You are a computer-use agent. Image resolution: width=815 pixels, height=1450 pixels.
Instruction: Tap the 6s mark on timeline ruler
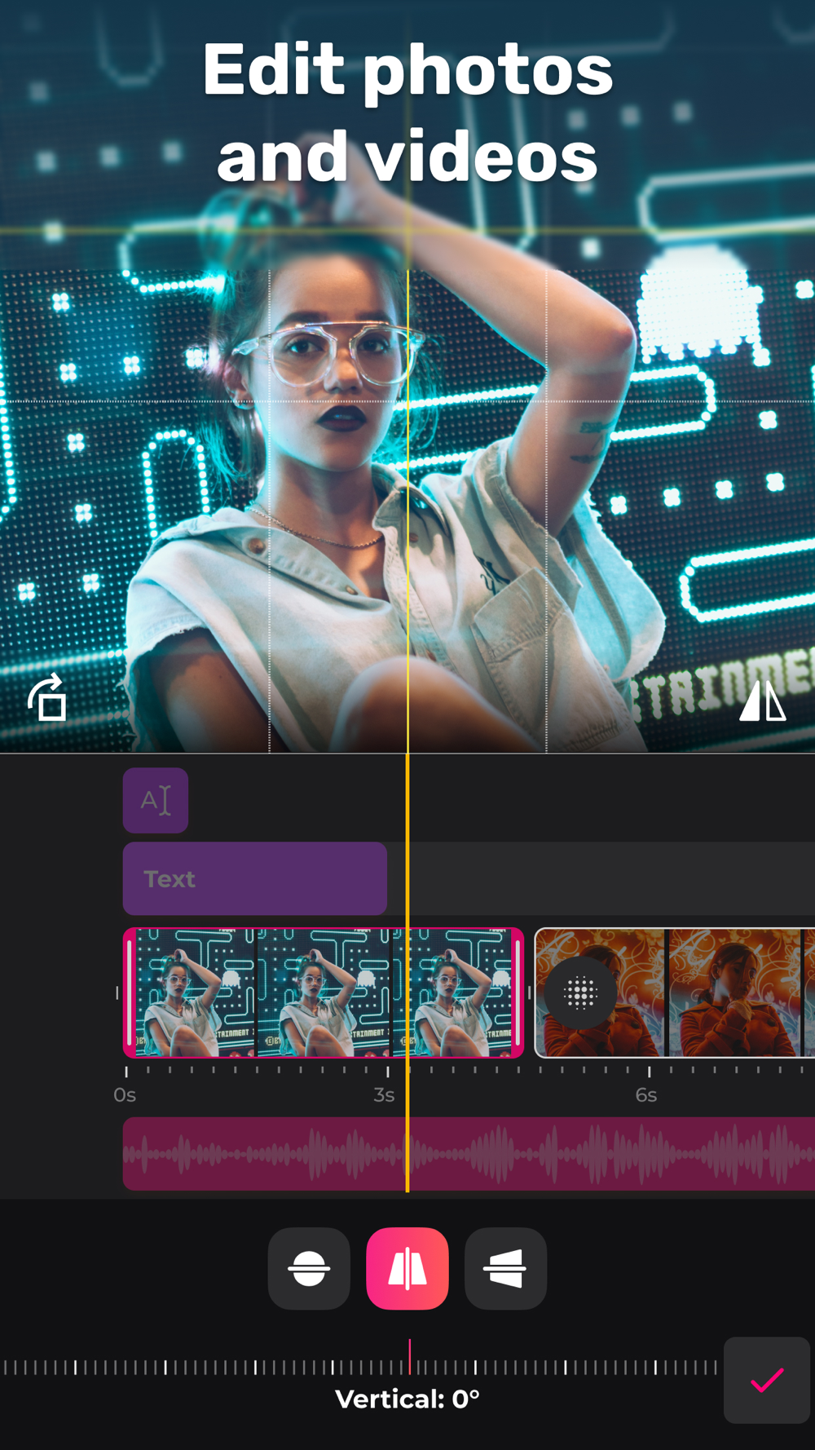pyautogui.click(x=646, y=1094)
